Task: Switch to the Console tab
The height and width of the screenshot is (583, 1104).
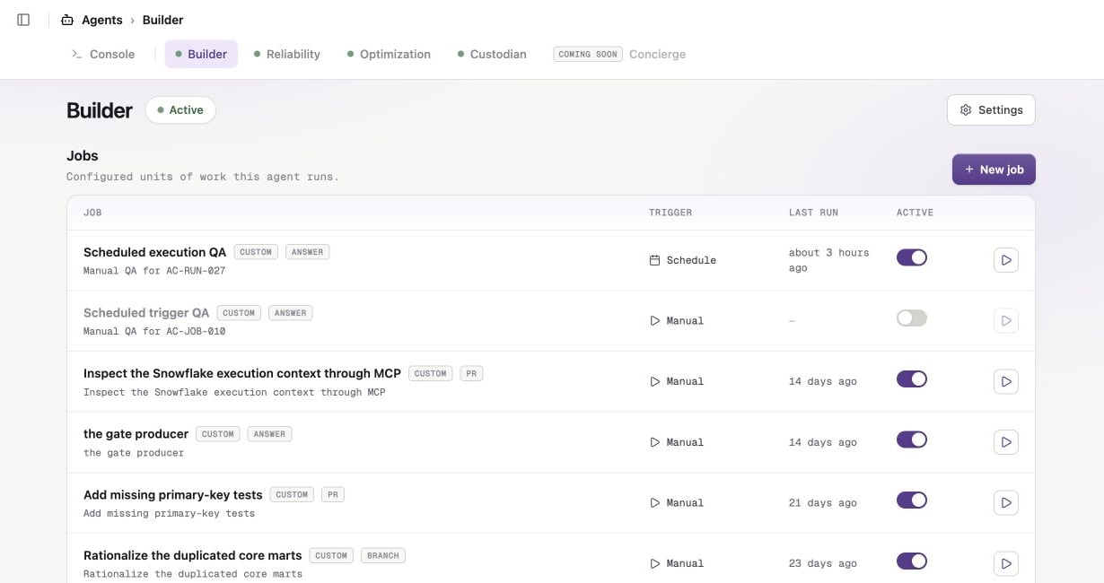Action: pos(103,54)
